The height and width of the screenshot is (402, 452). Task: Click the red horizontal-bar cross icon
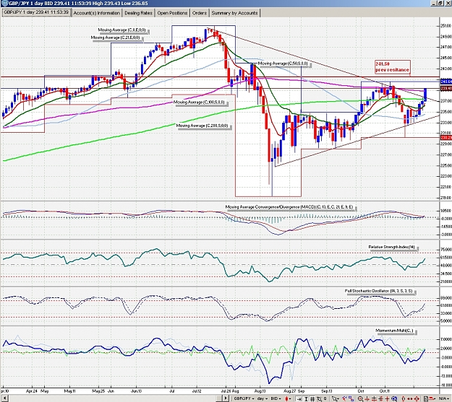(x=374, y=399)
